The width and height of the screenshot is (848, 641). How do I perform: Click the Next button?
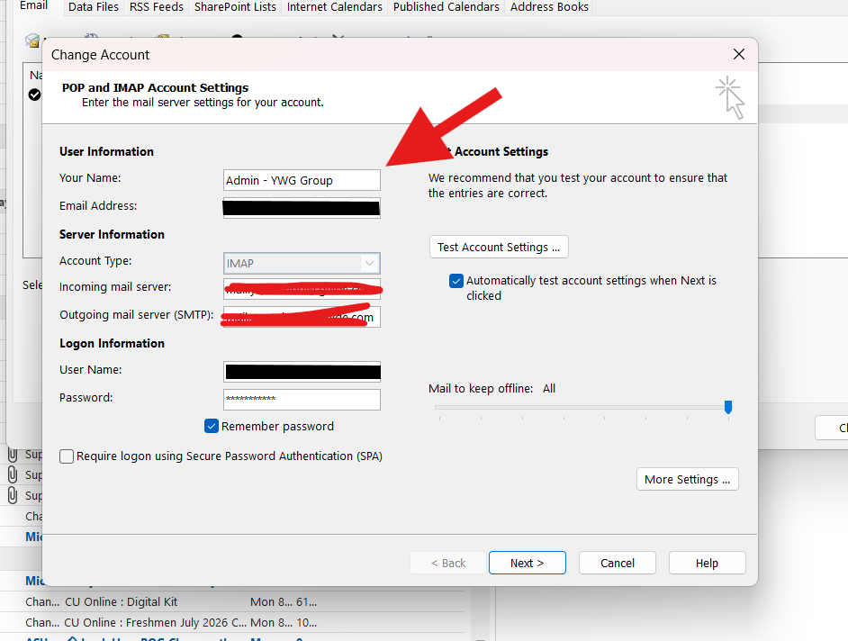tap(528, 563)
